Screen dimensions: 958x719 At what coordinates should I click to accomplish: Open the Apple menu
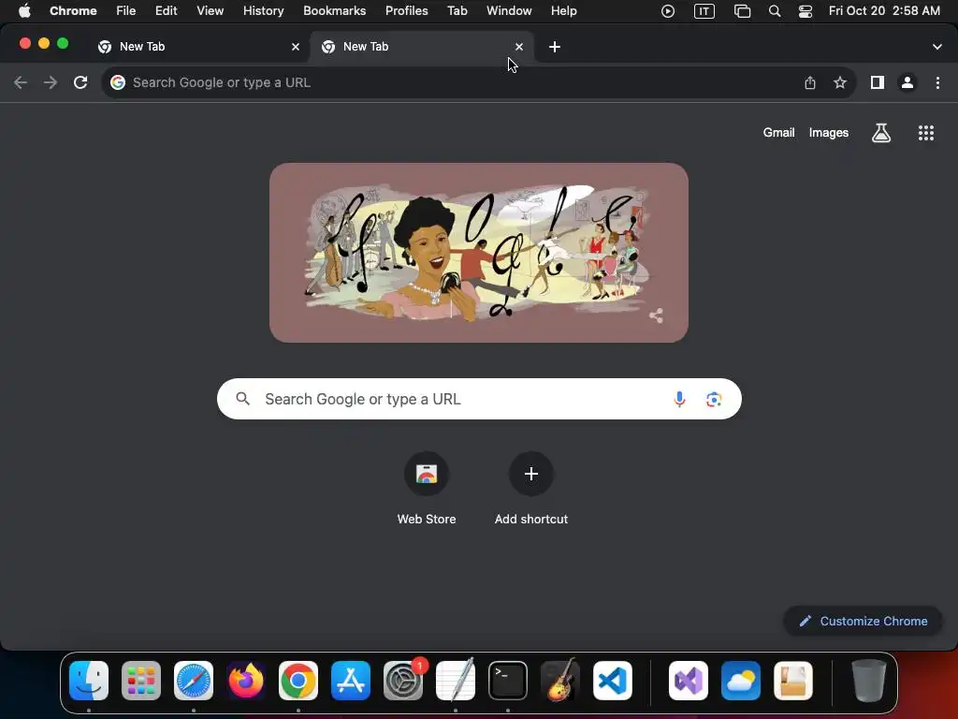point(24,11)
